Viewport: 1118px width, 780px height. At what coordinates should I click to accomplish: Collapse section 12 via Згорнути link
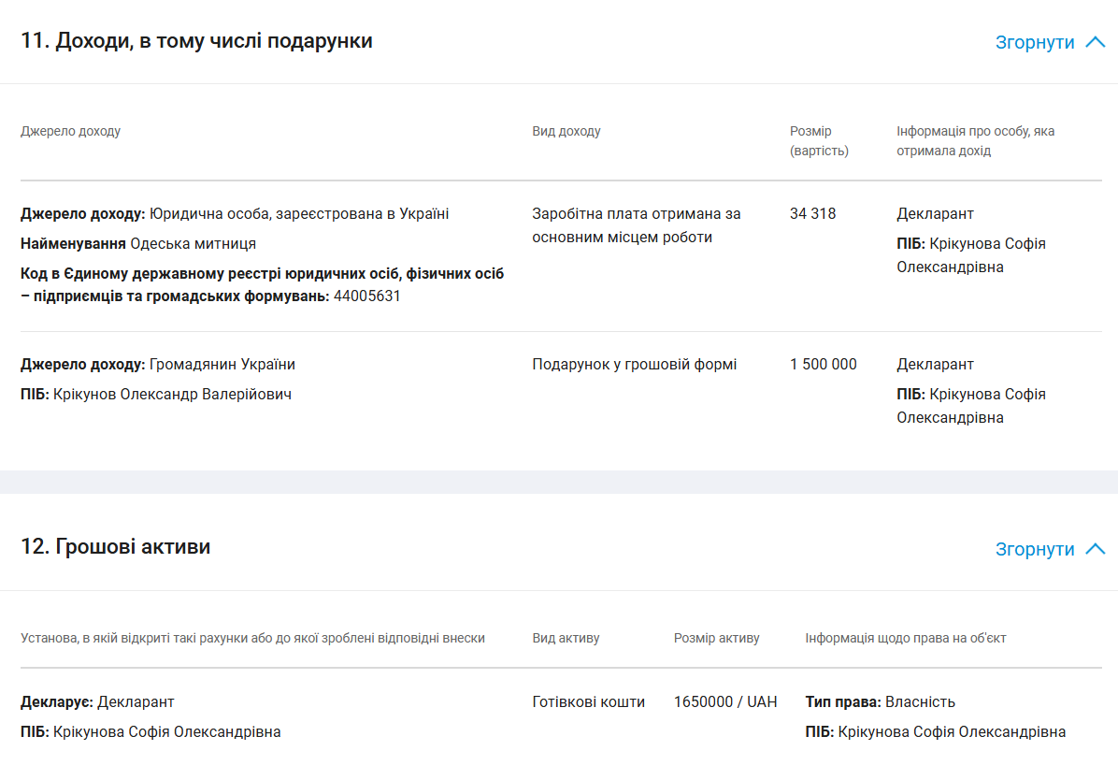pos(1035,550)
